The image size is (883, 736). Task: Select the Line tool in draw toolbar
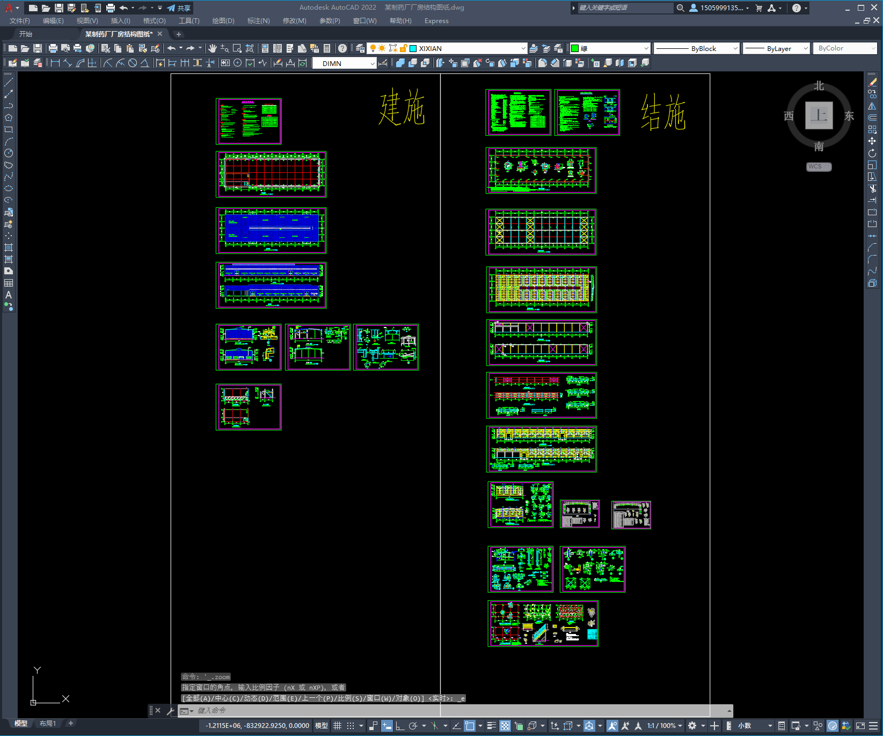pyautogui.click(x=9, y=83)
